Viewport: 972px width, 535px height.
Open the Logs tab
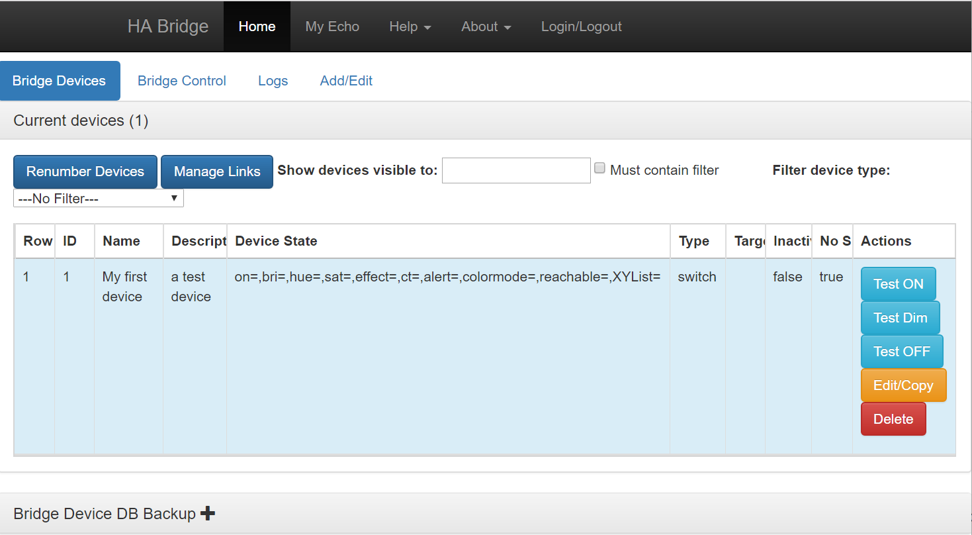coord(273,81)
